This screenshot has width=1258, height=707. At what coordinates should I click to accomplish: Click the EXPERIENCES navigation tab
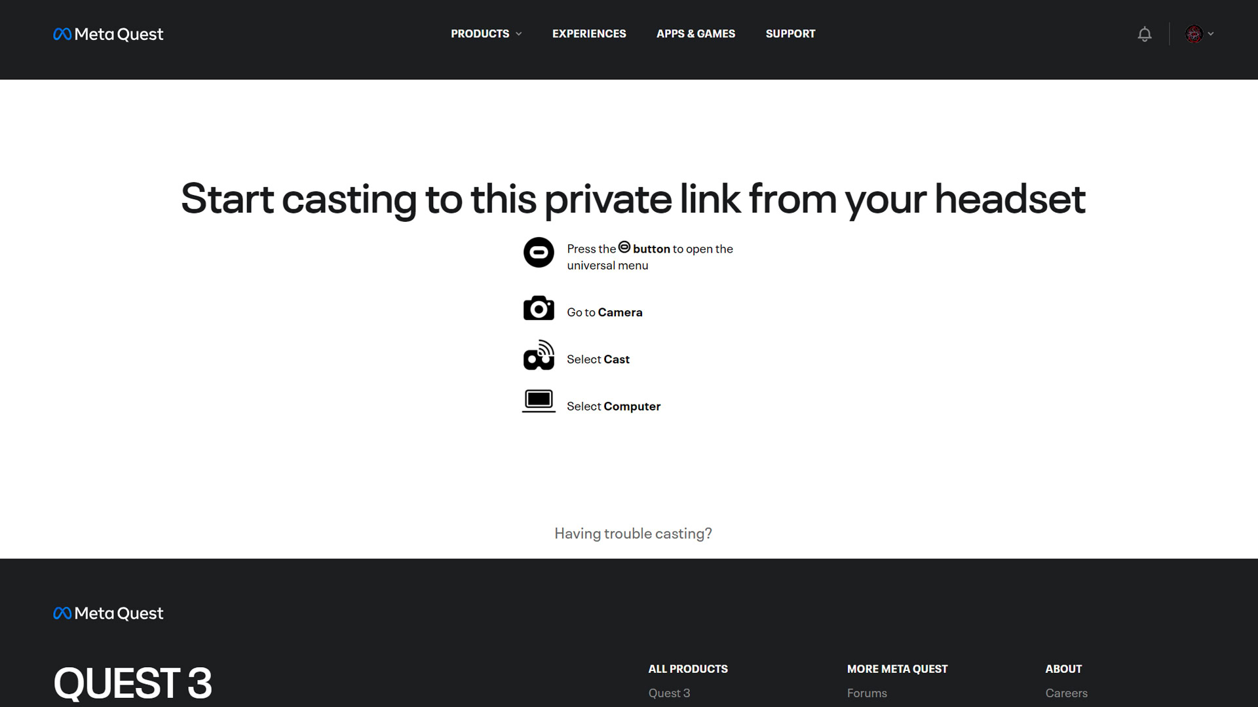(589, 33)
